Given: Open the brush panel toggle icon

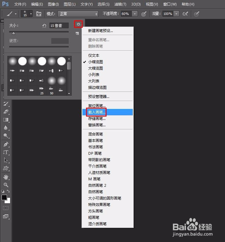Looking at the screenshot, I should tap(38, 14).
